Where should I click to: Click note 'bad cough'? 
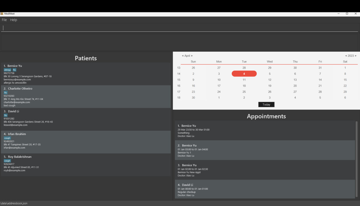click(10, 106)
